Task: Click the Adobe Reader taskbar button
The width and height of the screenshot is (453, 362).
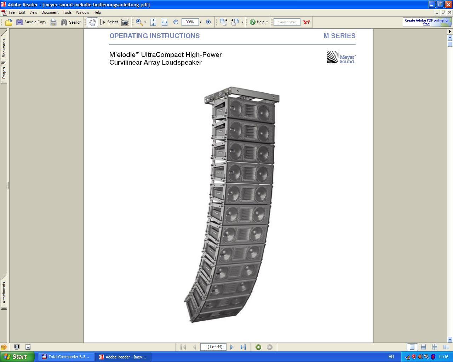Action: coord(124,357)
